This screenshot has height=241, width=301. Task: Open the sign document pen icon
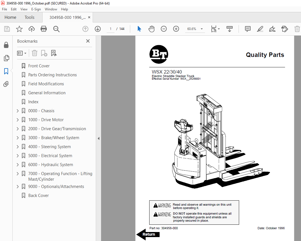coord(272,29)
